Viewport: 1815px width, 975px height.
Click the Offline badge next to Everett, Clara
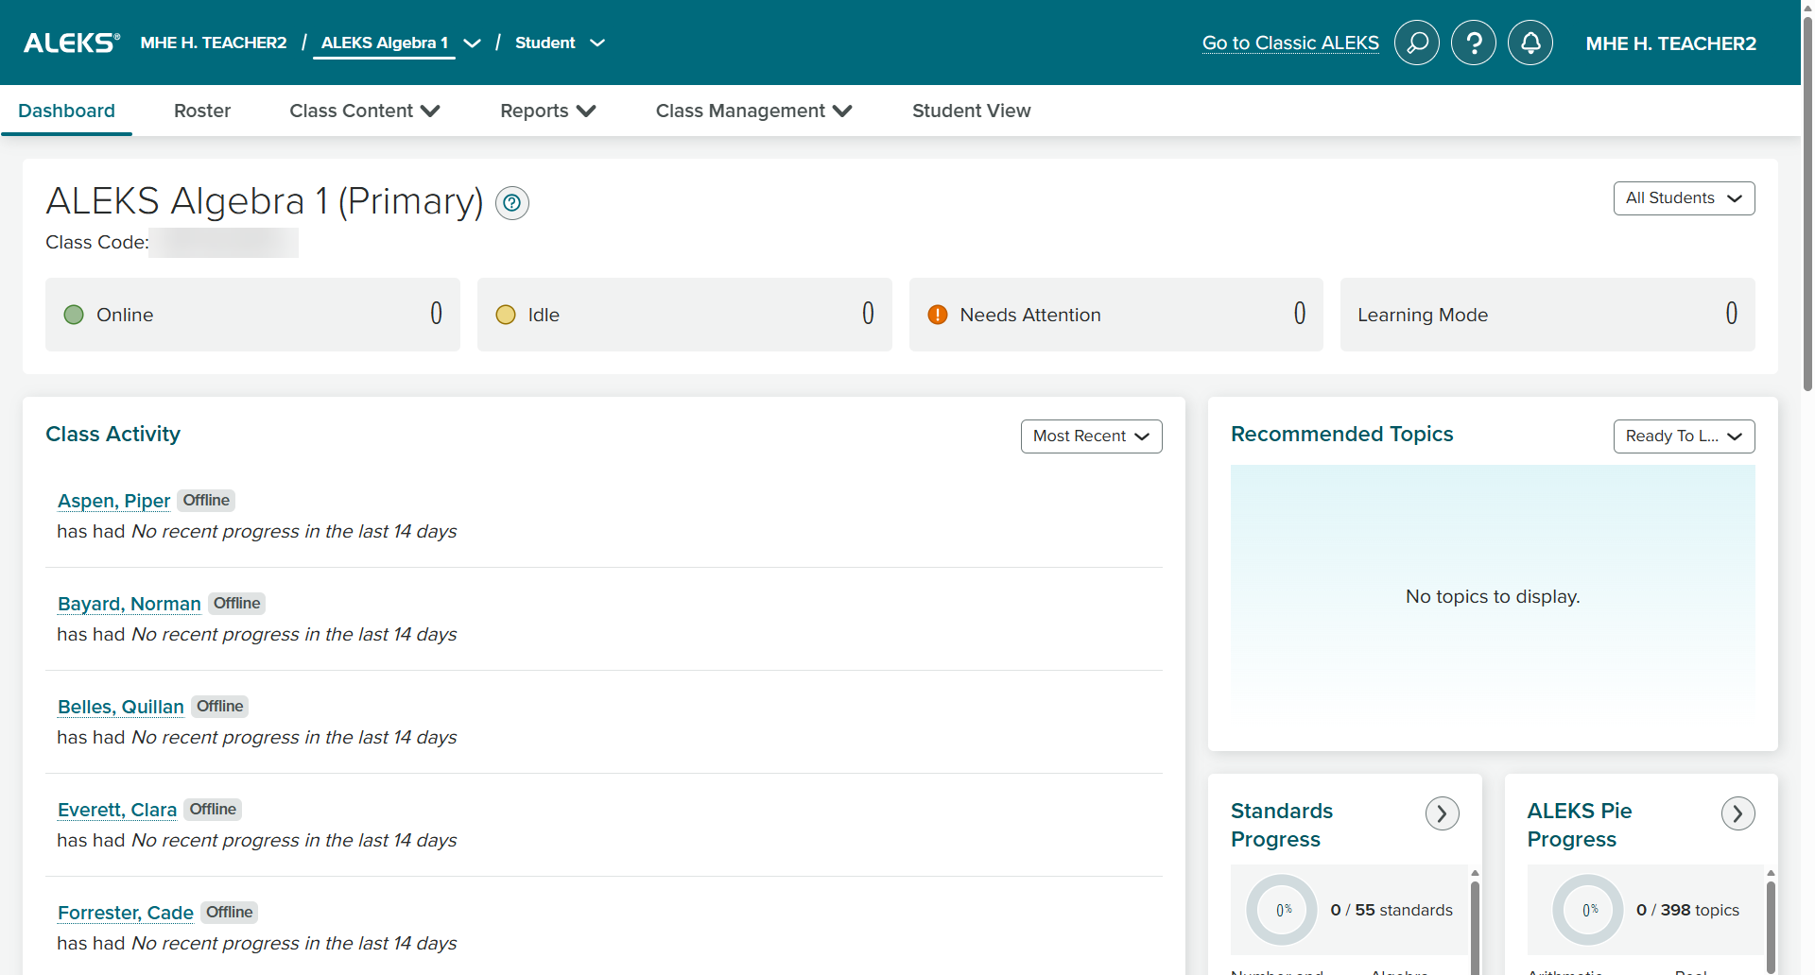(x=213, y=809)
